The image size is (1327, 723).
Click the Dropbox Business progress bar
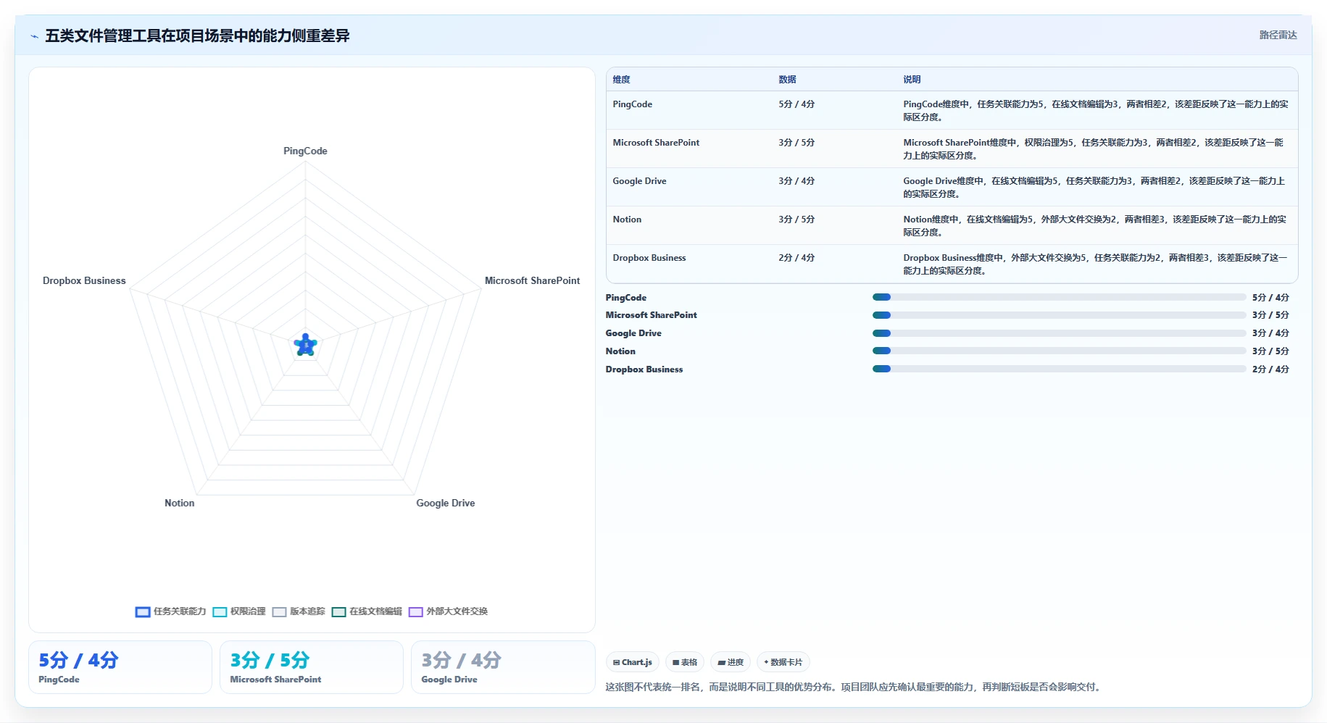[x=1059, y=369]
